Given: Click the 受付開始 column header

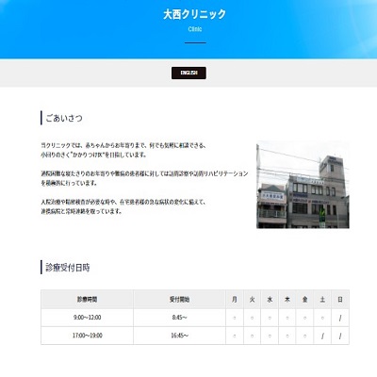Looking at the screenshot, I should click(x=179, y=300).
